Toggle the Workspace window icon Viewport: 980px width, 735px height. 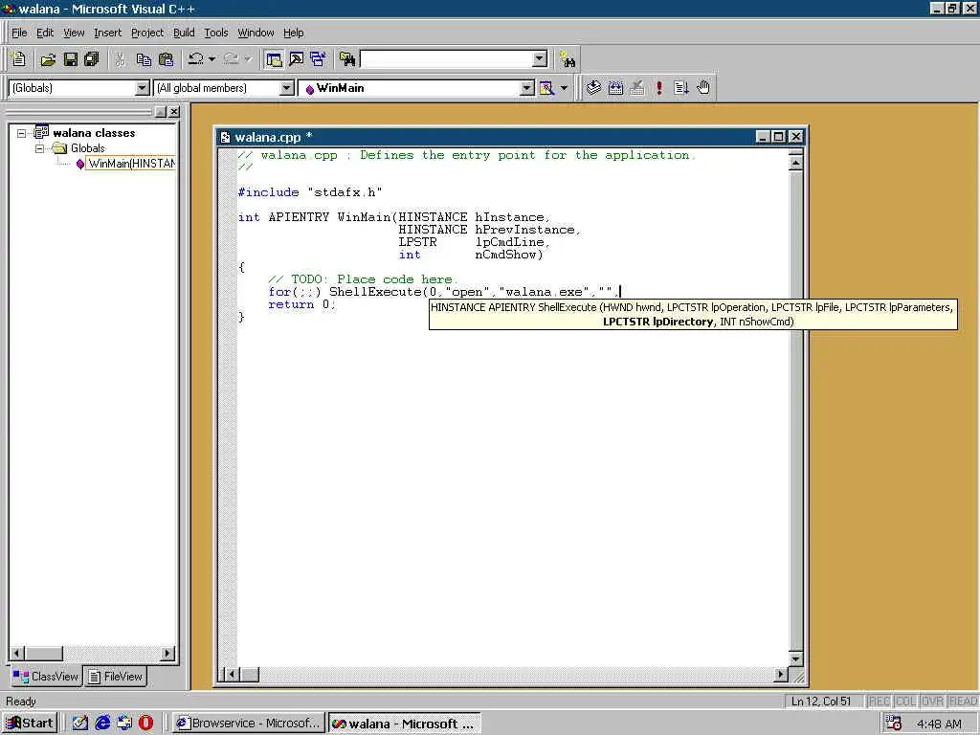click(x=273, y=59)
